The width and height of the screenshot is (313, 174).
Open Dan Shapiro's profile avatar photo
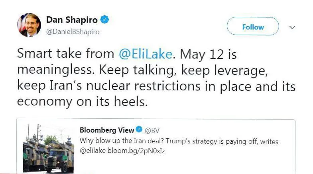coord(29,25)
